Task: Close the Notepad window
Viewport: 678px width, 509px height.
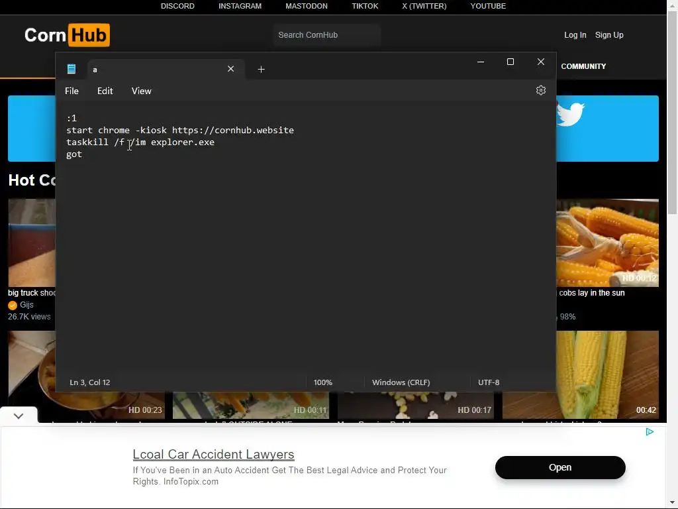Action: tap(540, 62)
